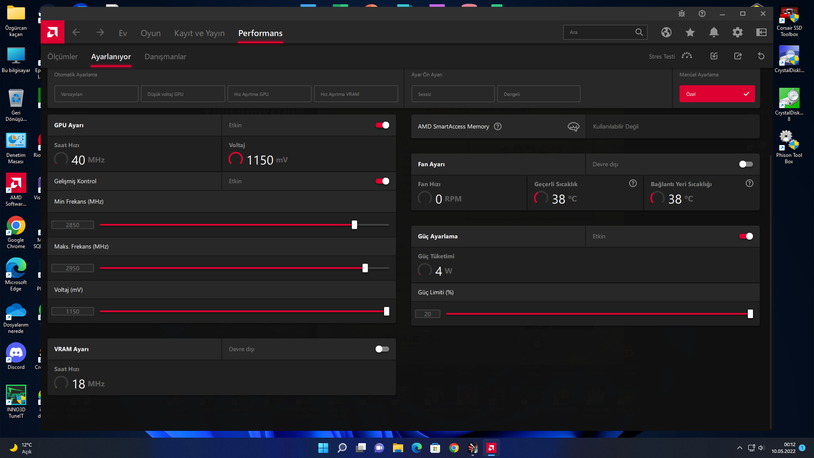Open Google Chrome from the taskbar
Viewport: 814px width, 458px height.
coord(454,448)
